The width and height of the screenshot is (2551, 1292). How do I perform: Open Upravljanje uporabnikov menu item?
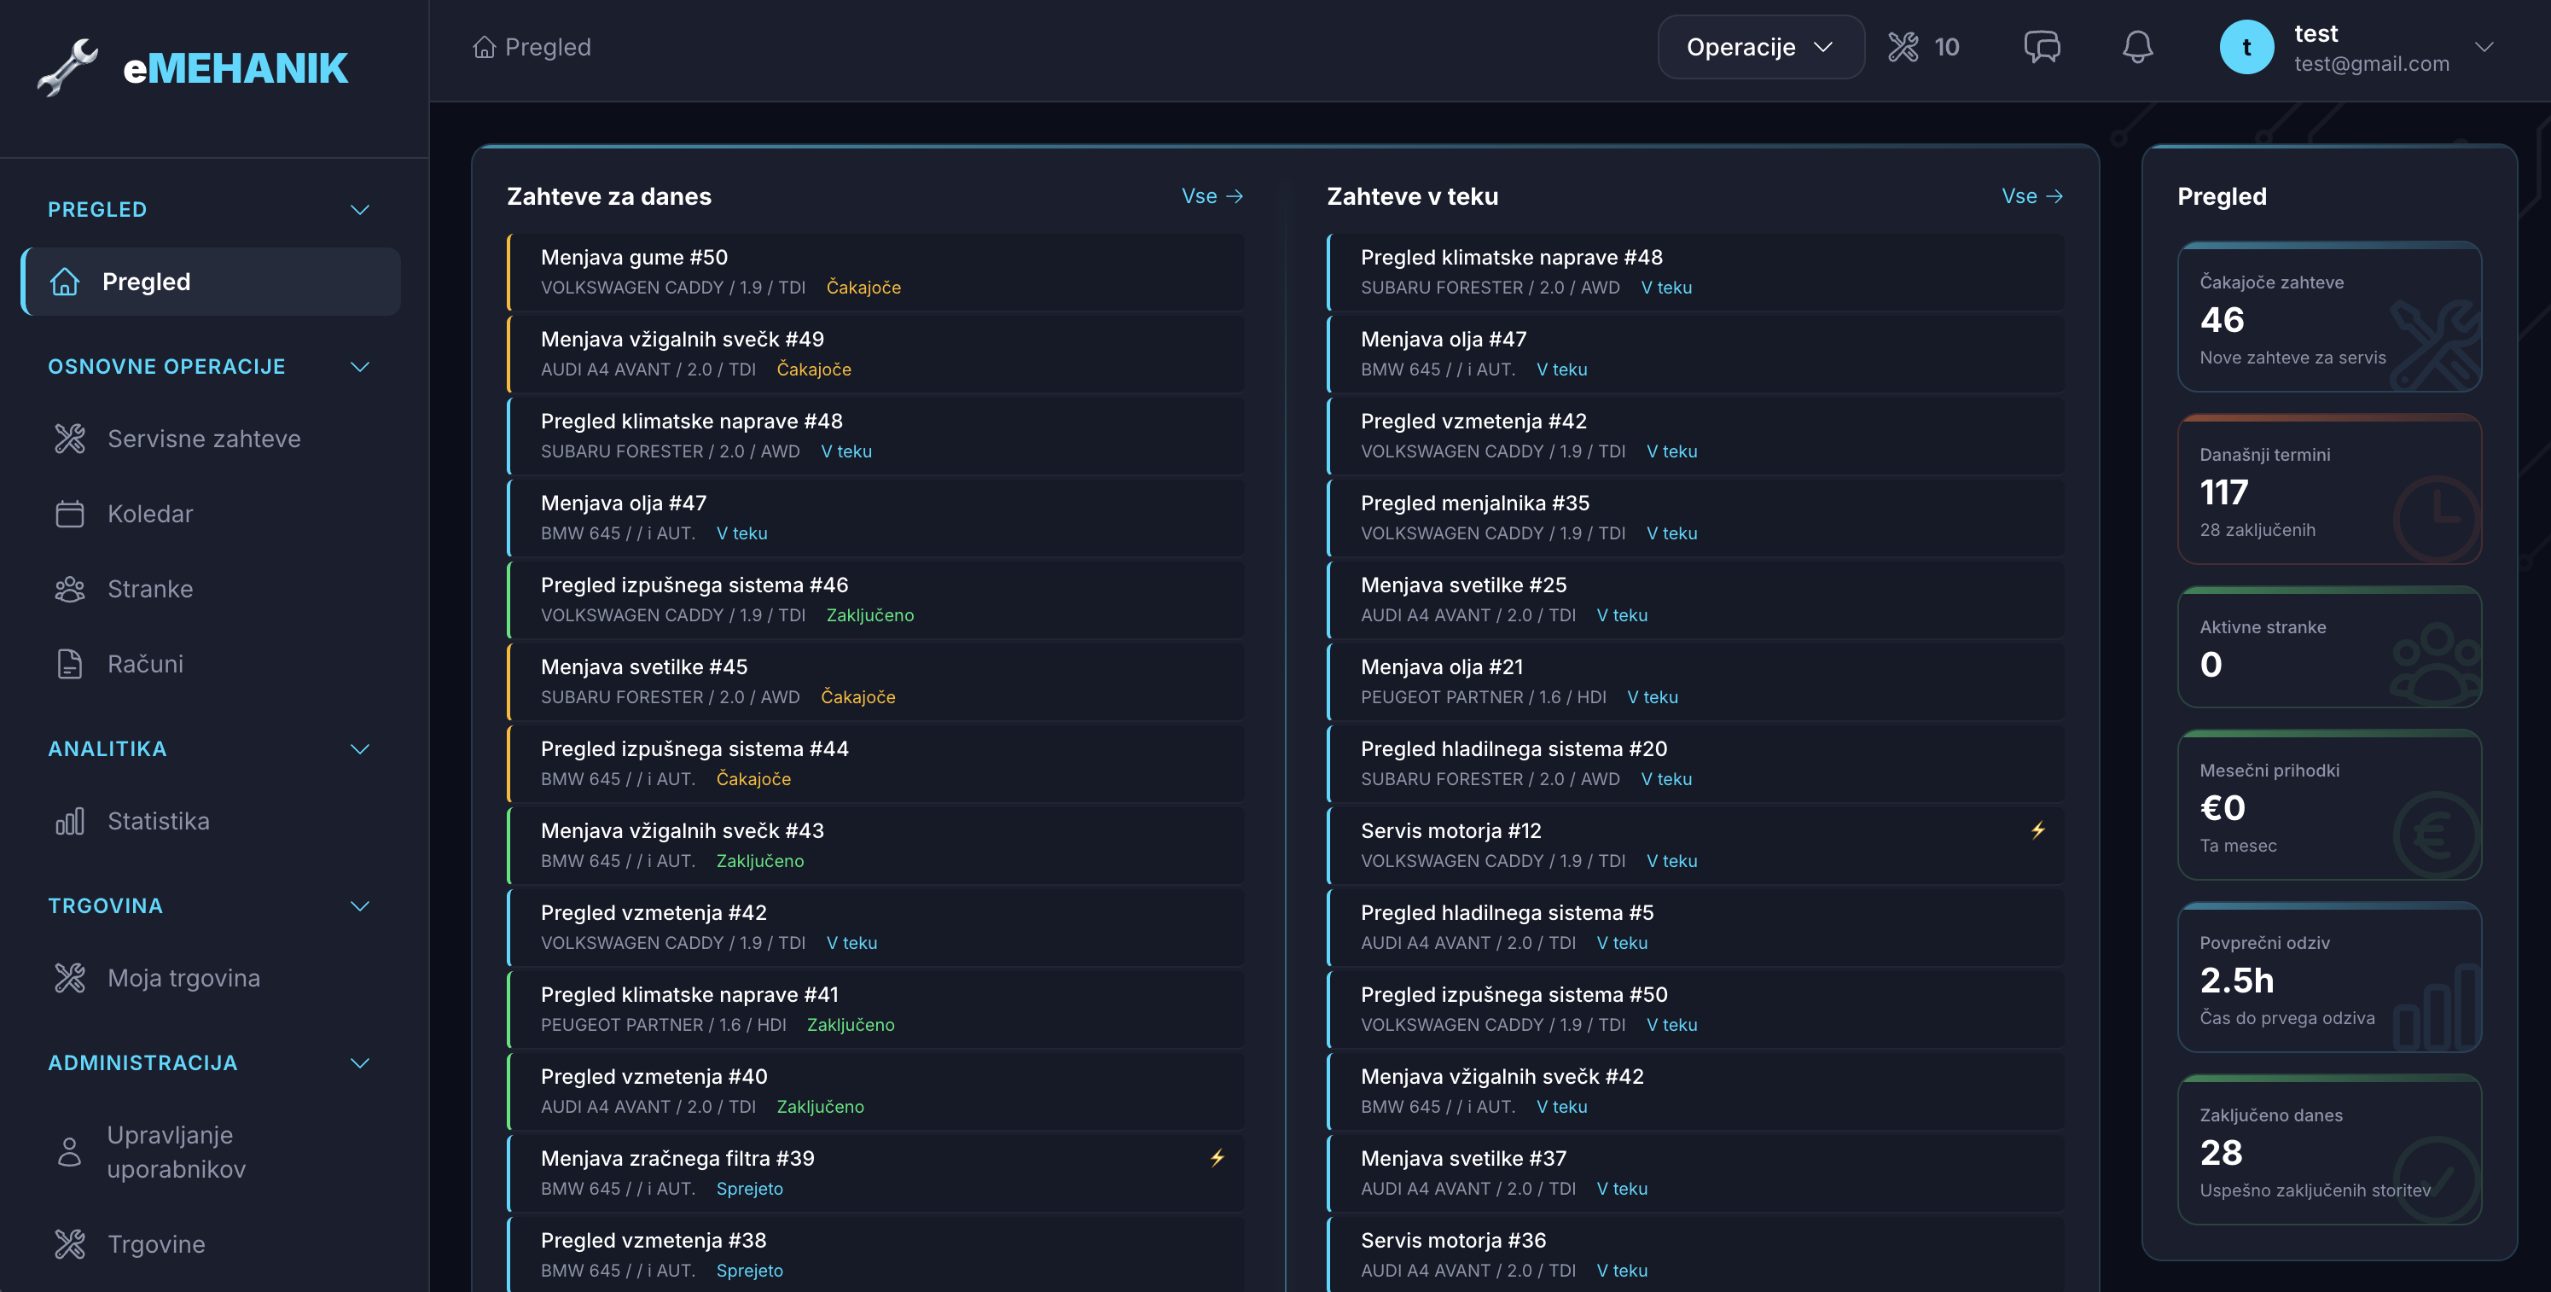tap(177, 1151)
